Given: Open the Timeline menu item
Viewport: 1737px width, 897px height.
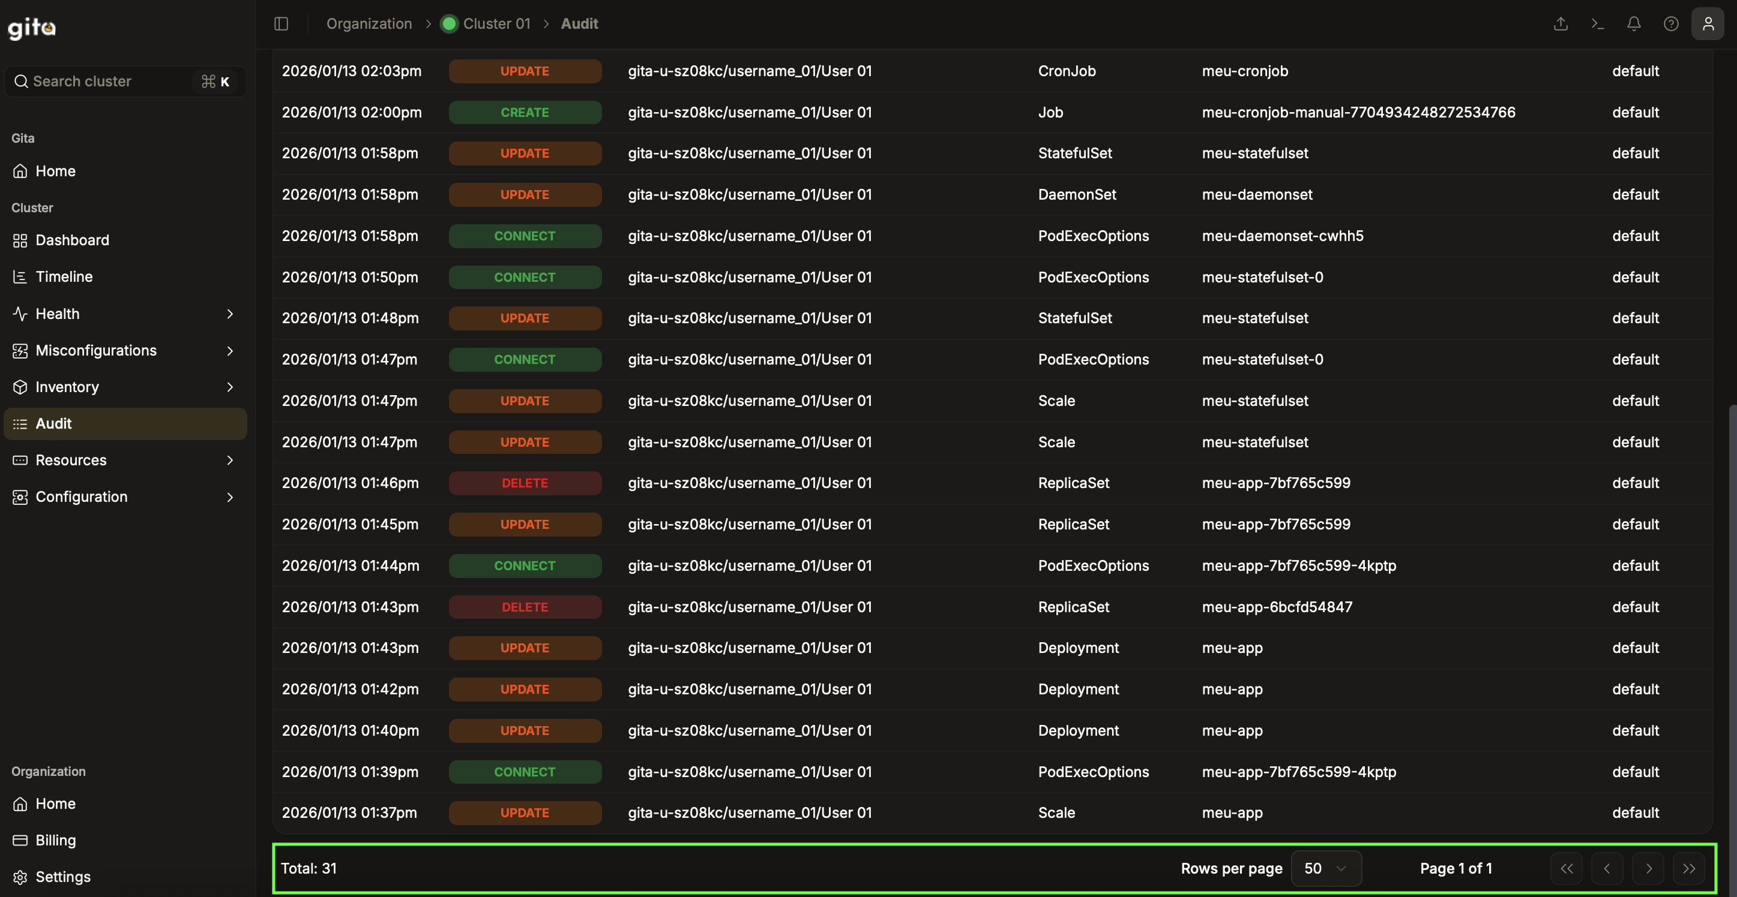Looking at the screenshot, I should 64,276.
